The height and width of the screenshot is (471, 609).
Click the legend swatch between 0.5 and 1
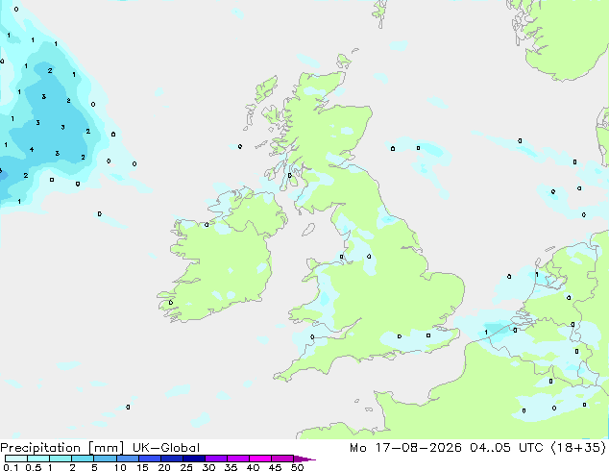(38, 459)
